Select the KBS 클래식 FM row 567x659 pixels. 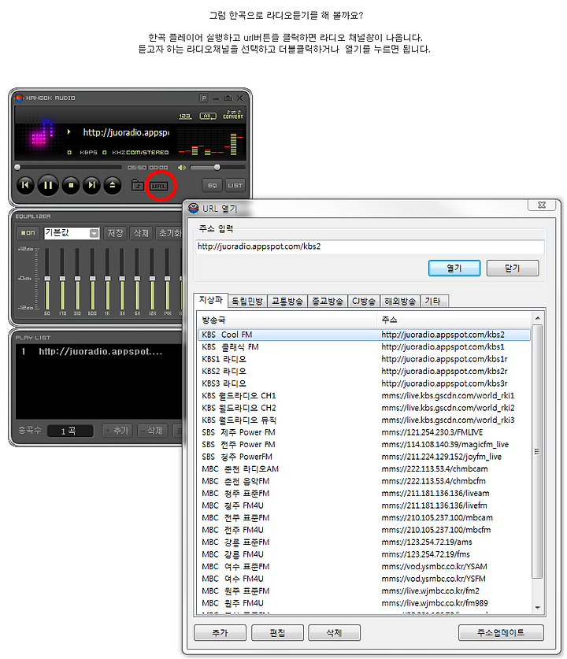coord(364,347)
